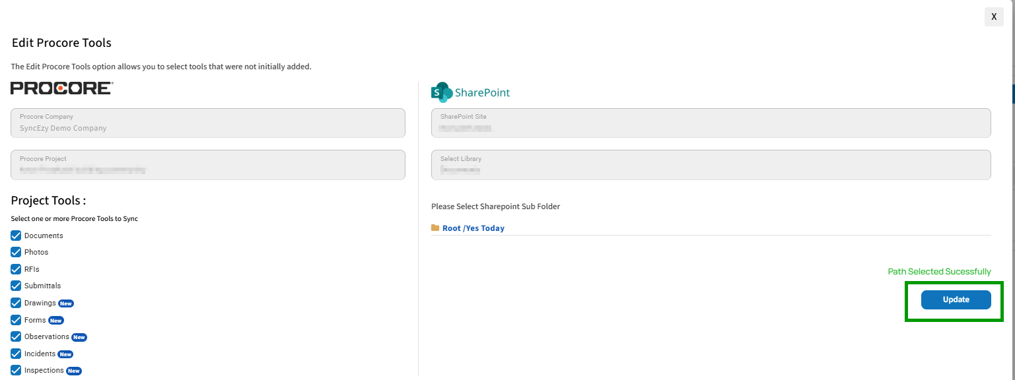The image size is (1015, 380).
Task: Click the Select Library field
Action: (x=711, y=165)
